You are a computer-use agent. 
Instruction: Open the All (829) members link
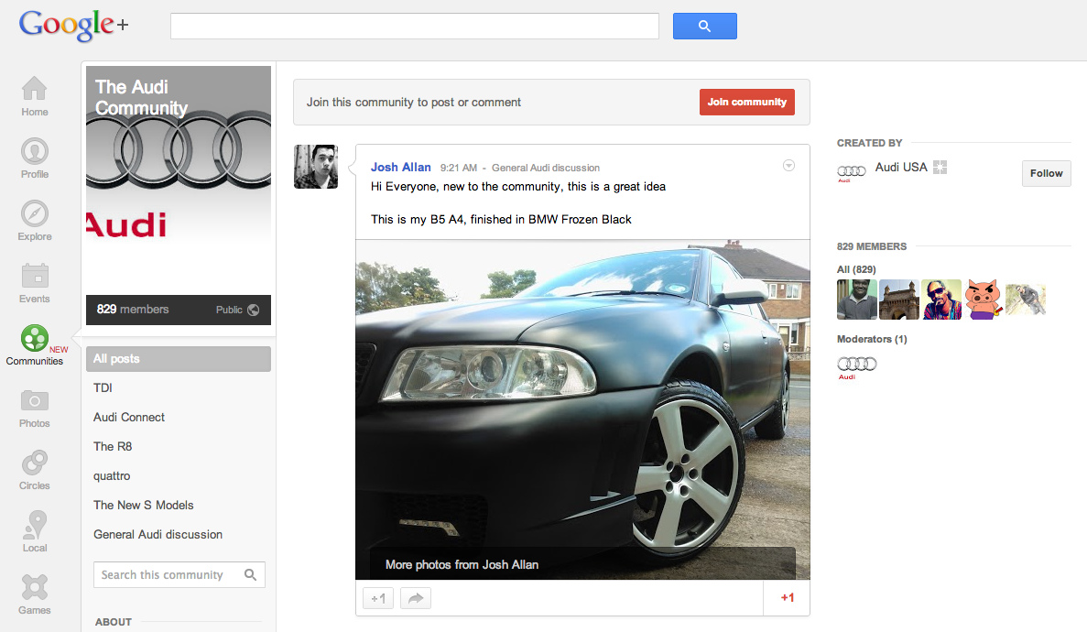point(856,269)
